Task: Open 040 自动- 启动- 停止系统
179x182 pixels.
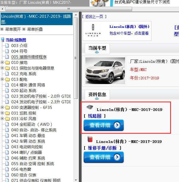Action: [34, 130]
